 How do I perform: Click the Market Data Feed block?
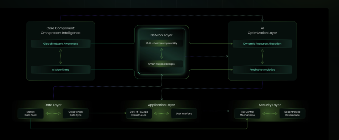click(x=30, y=113)
